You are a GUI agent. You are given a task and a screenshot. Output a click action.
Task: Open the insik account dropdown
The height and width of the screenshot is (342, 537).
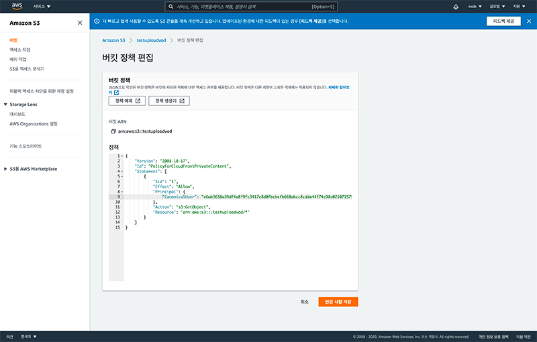point(475,6)
